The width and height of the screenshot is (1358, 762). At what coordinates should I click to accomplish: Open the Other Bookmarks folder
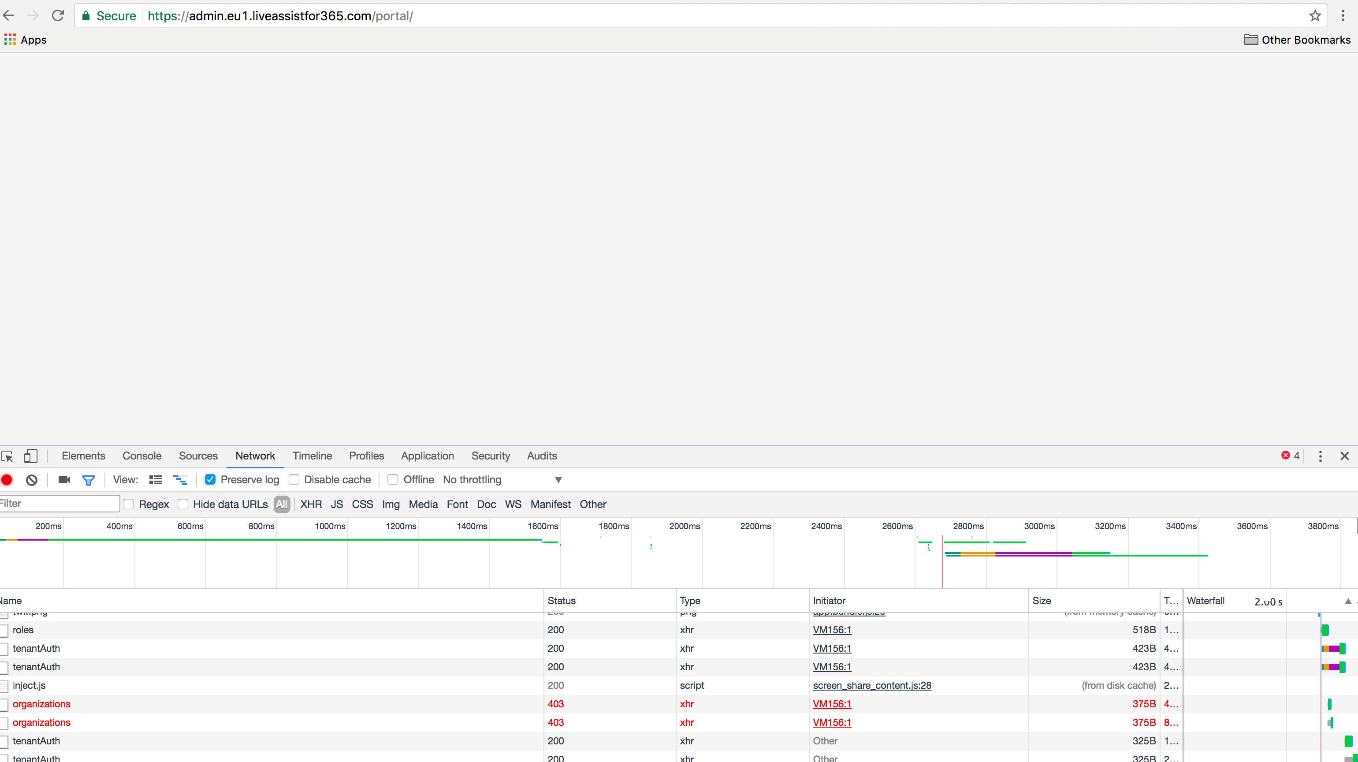(x=1297, y=40)
